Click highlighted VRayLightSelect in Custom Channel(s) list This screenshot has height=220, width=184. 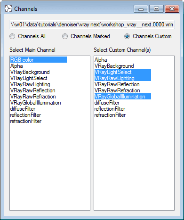(x=123, y=72)
